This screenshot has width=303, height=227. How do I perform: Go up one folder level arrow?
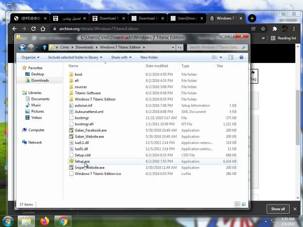point(44,47)
